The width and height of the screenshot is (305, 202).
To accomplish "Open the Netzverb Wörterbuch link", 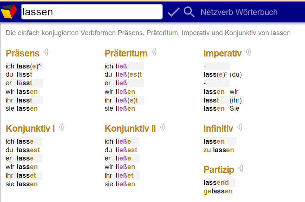I will [x=239, y=12].
